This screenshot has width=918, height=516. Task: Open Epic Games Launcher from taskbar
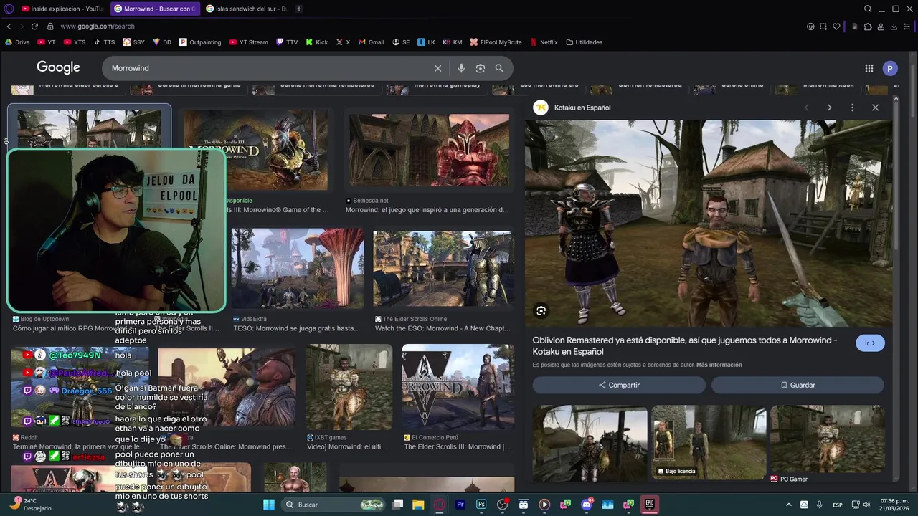point(650,505)
